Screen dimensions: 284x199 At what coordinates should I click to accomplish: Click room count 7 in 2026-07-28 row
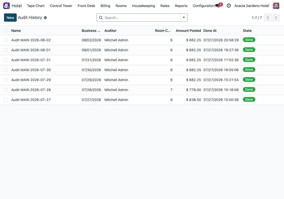171,90
